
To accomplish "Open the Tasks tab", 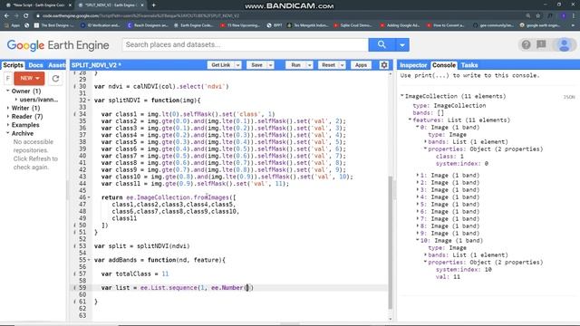I will coord(469,65).
